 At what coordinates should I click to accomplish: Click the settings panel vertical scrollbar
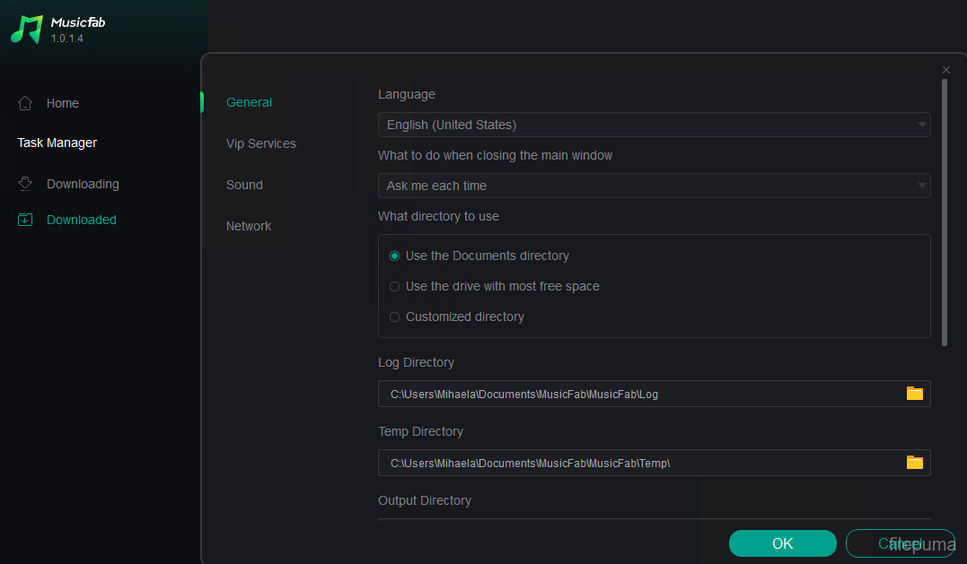click(x=944, y=212)
